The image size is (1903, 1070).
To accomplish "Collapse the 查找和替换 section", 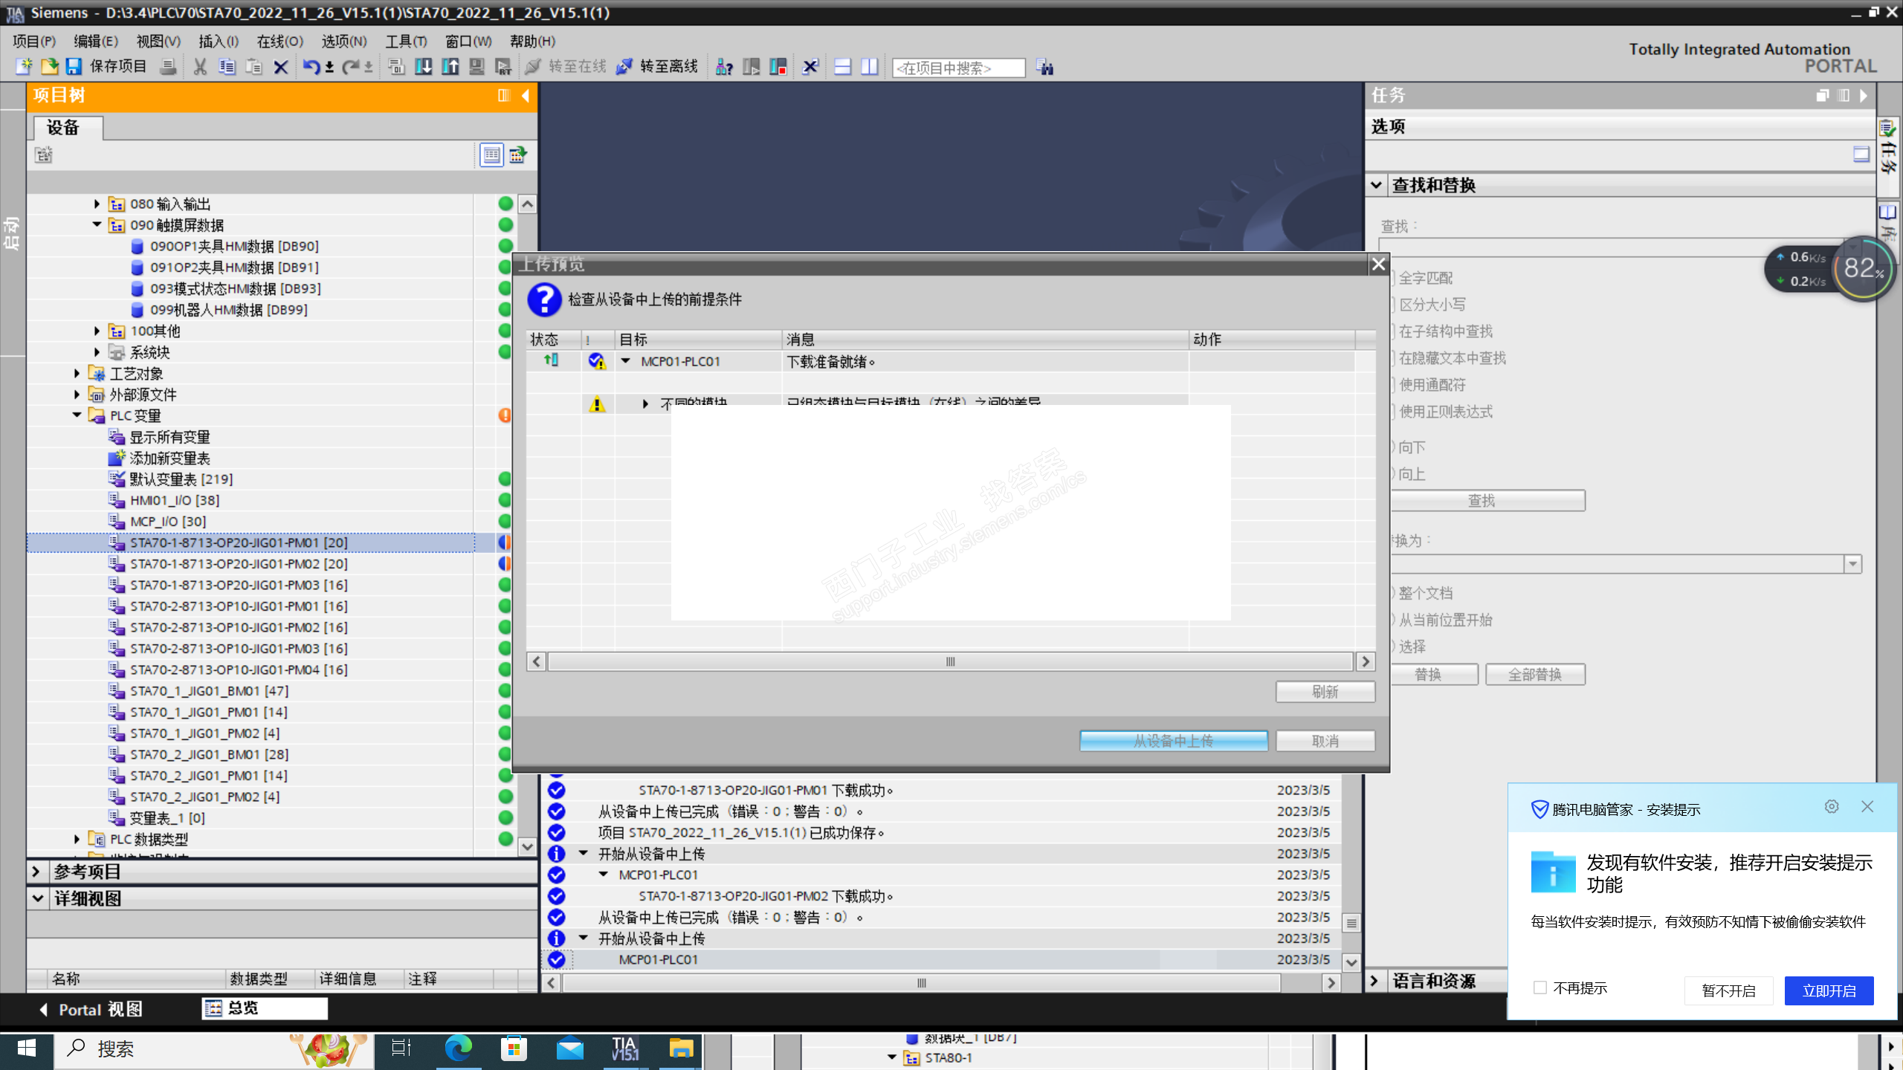I will pyautogui.click(x=1377, y=185).
